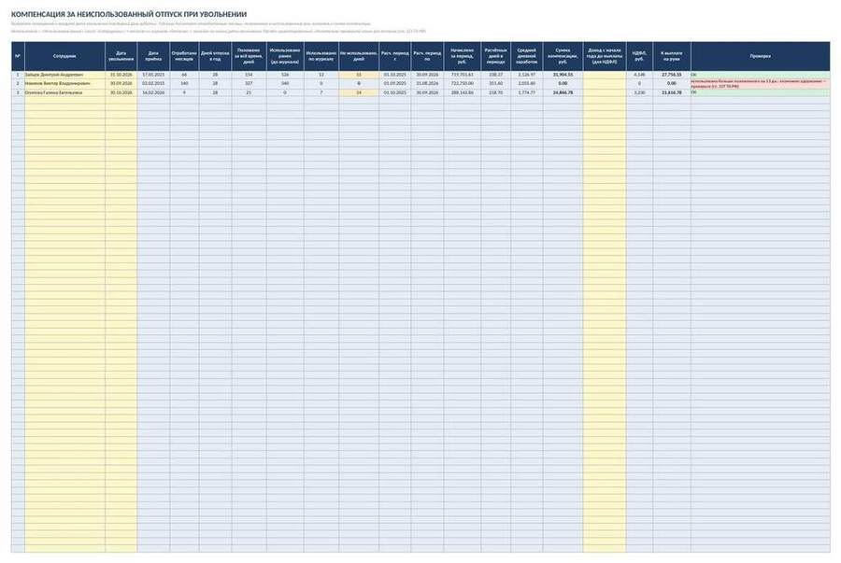Viewport: 841px width, 563px height.
Task: Click the 'Дней отпуска в год' header
Action: pyautogui.click(x=215, y=56)
